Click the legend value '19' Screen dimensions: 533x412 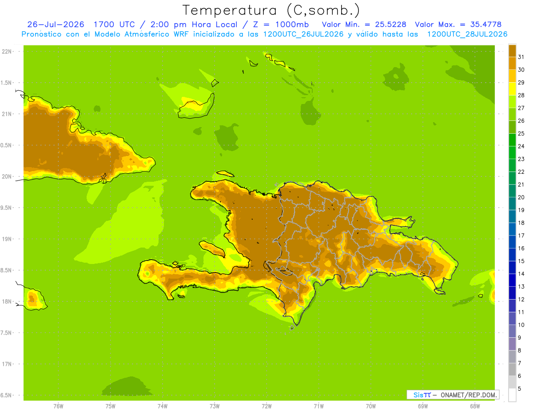coord(521,210)
